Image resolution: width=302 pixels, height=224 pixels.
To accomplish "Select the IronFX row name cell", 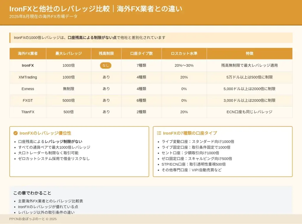I will pyautogui.click(x=28, y=65).
